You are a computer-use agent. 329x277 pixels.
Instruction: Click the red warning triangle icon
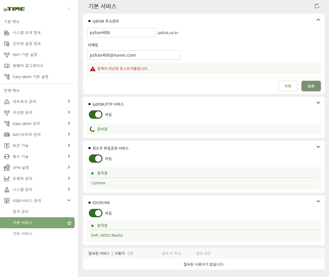point(93,69)
